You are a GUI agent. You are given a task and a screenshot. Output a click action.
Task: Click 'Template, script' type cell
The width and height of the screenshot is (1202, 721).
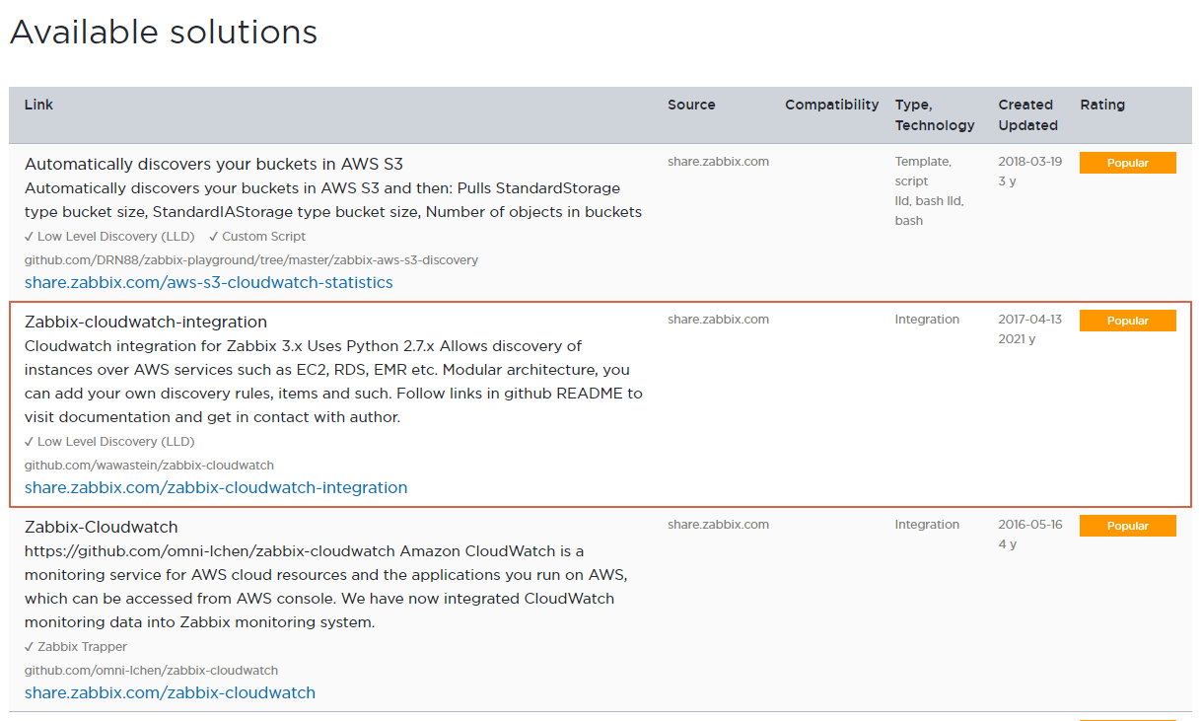point(923,172)
